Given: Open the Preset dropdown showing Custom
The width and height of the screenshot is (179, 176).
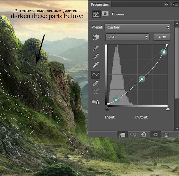Looking at the screenshot, I should click(x=138, y=27).
